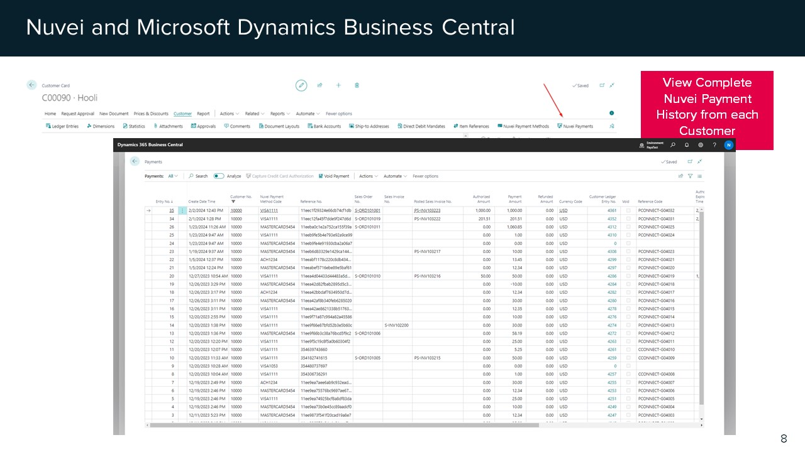Select the Customer tab on Customer Card
This screenshot has height=452, width=805.
tap(182, 114)
